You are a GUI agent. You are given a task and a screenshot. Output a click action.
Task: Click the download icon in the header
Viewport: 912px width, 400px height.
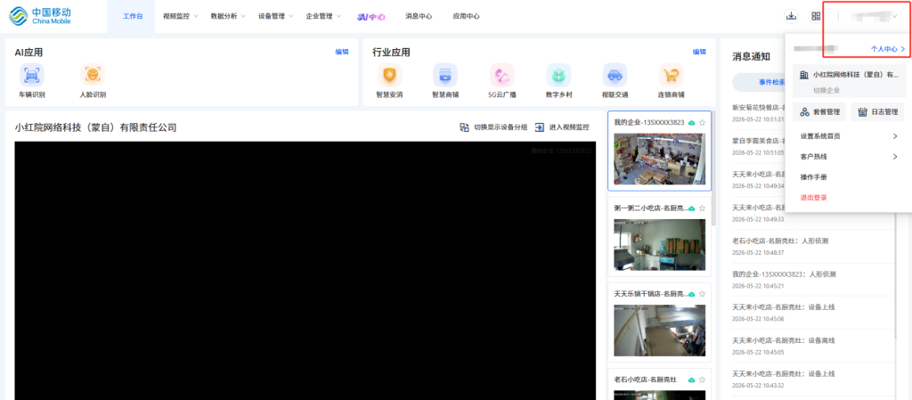click(791, 16)
